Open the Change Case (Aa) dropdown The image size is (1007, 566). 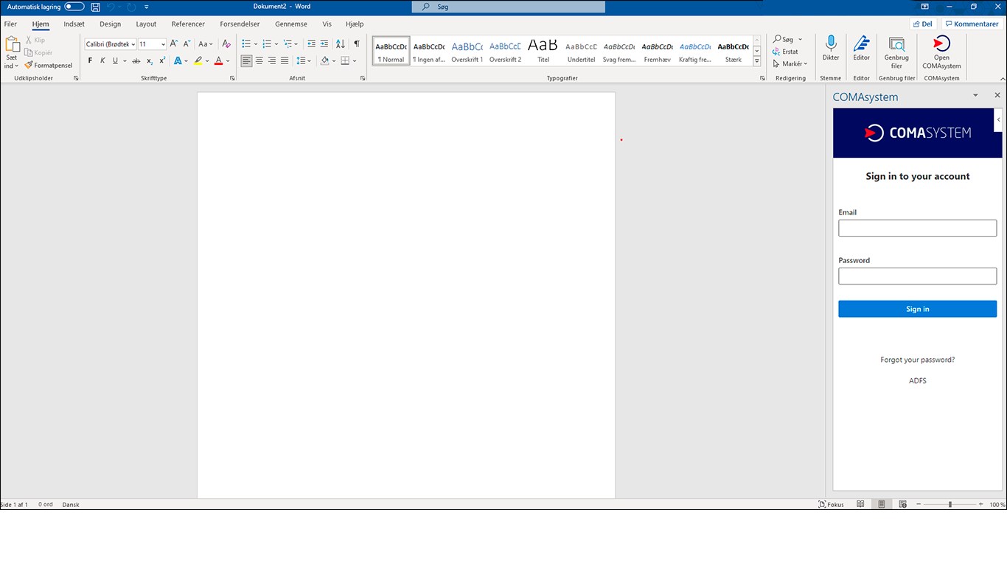(206, 43)
